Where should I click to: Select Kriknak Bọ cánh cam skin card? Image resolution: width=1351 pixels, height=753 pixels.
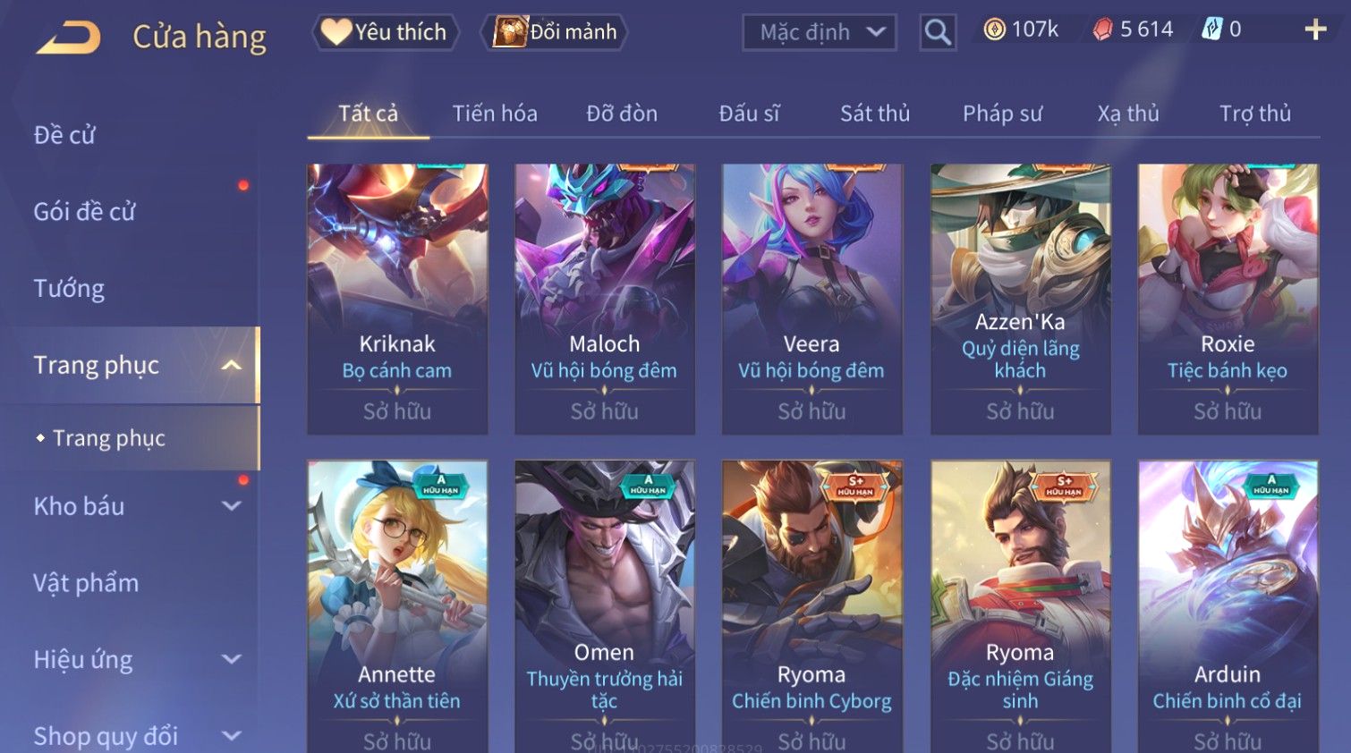click(x=397, y=300)
